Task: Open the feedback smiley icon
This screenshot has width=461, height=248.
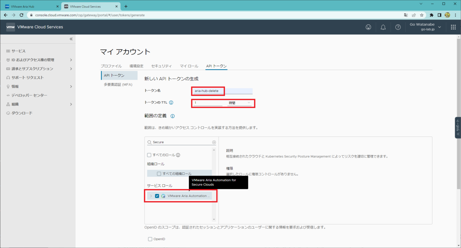Action: coord(368,27)
